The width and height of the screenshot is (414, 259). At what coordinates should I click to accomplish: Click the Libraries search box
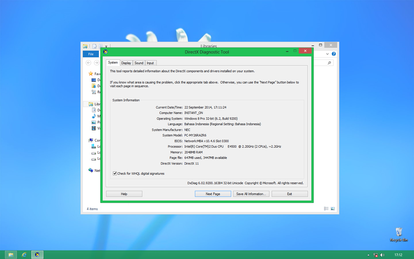[x=323, y=63]
